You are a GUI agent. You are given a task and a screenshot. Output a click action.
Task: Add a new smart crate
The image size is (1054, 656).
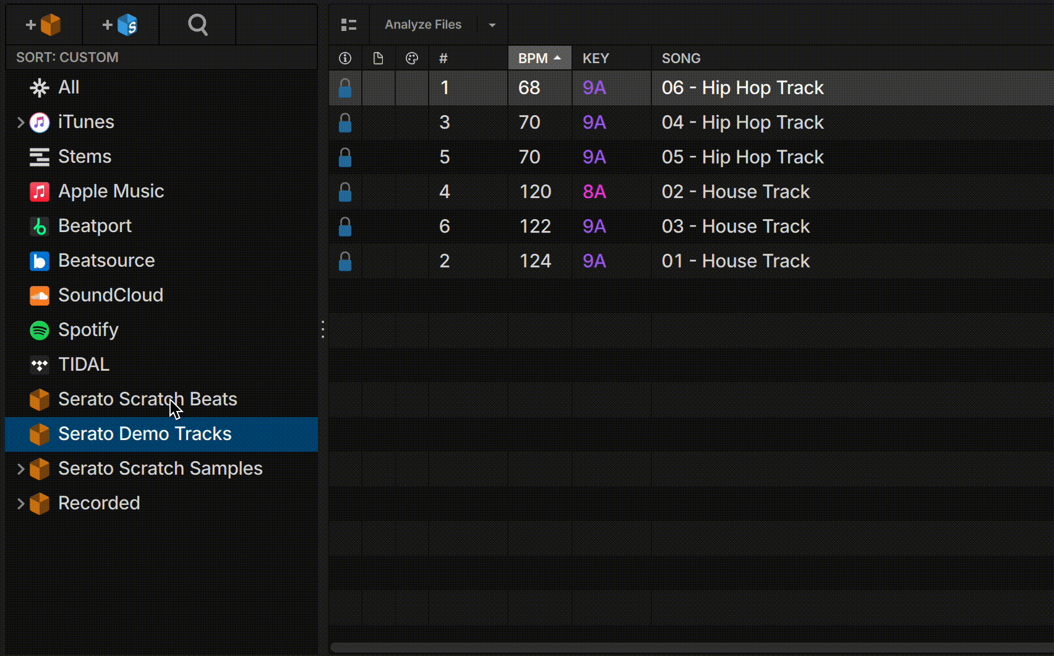tap(120, 25)
